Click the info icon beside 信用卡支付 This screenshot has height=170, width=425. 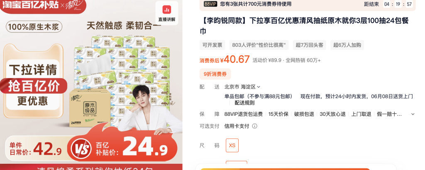[254, 126]
